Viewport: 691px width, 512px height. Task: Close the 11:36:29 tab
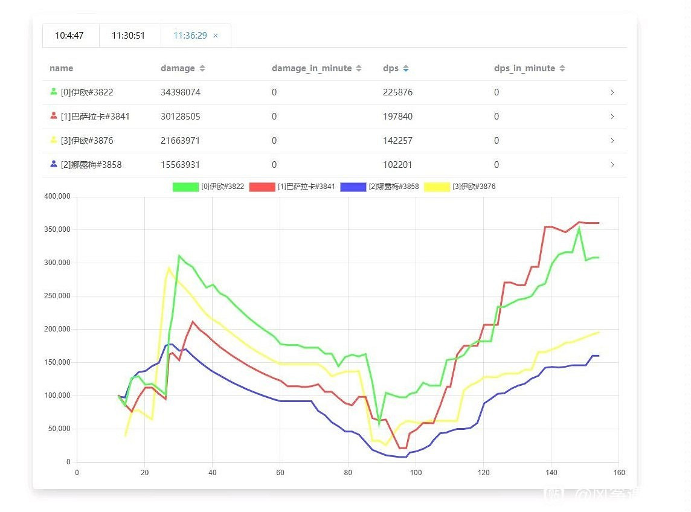[216, 36]
